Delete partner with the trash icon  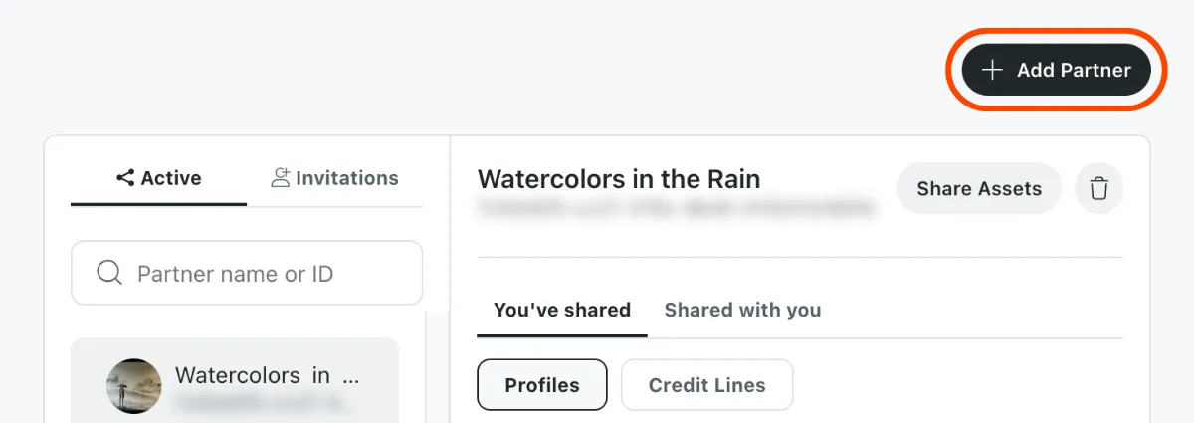tap(1098, 188)
